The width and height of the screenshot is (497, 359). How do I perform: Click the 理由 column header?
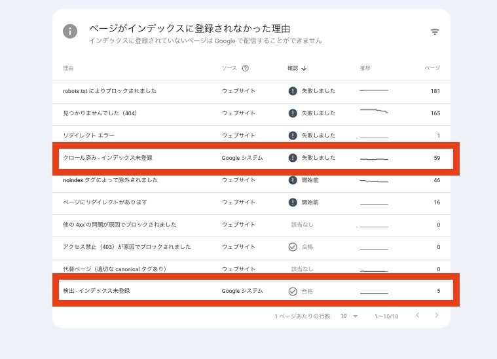tap(68, 68)
